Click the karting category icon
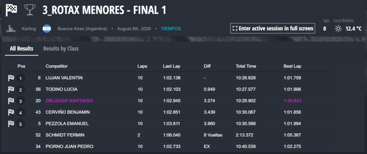The image size is (367, 154). 11,29
